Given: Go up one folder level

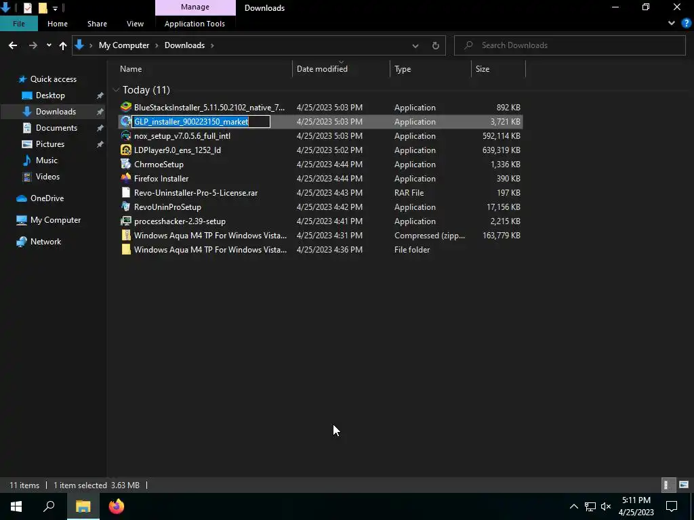Looking at the screenshot, I should [x=63, y=45].
